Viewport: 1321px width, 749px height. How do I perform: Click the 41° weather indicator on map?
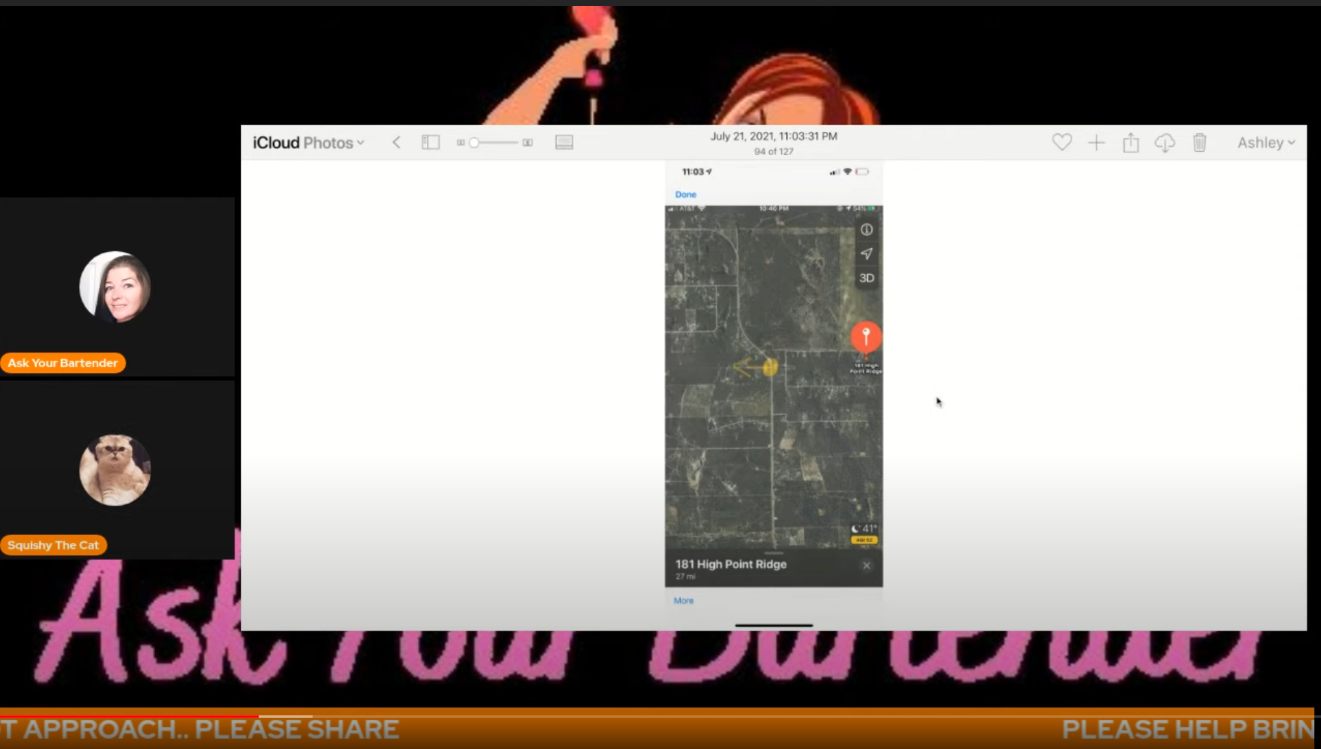(x=865, y=529)
